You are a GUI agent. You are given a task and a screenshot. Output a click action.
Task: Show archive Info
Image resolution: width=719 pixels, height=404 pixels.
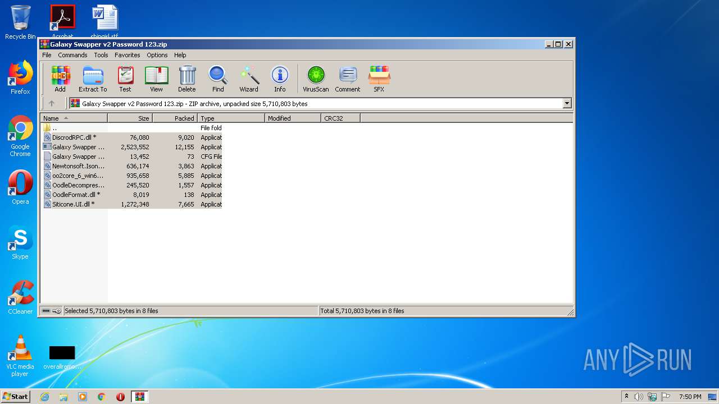coord(280,79)
